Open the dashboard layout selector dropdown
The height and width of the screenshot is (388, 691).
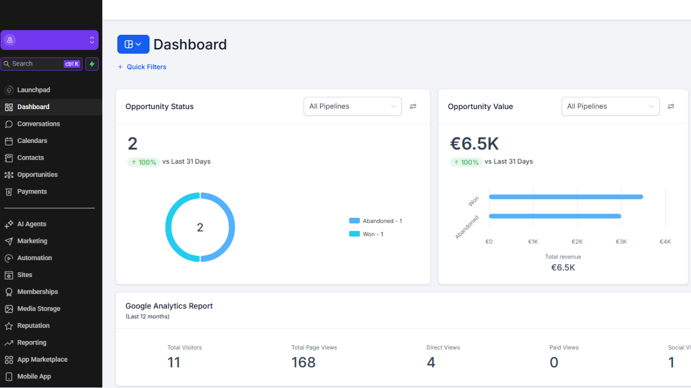133,44
